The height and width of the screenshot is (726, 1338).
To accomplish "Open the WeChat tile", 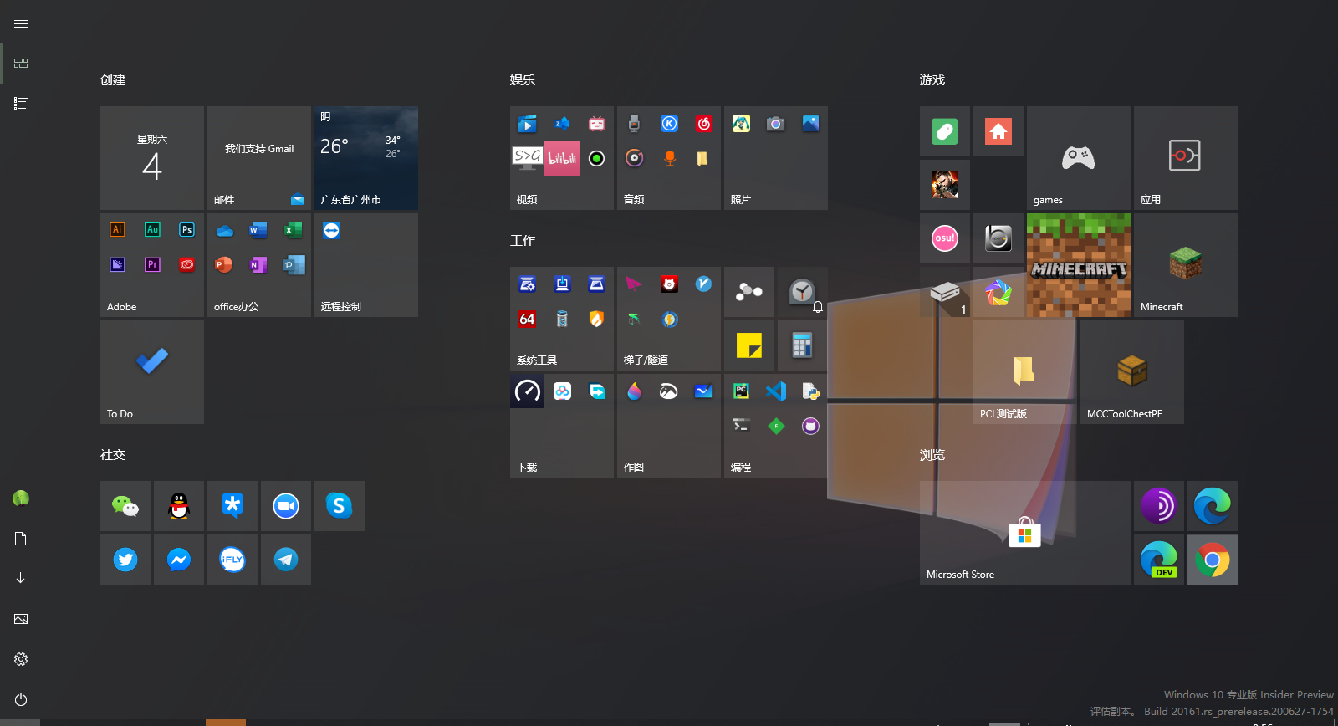I will (125, 506).
